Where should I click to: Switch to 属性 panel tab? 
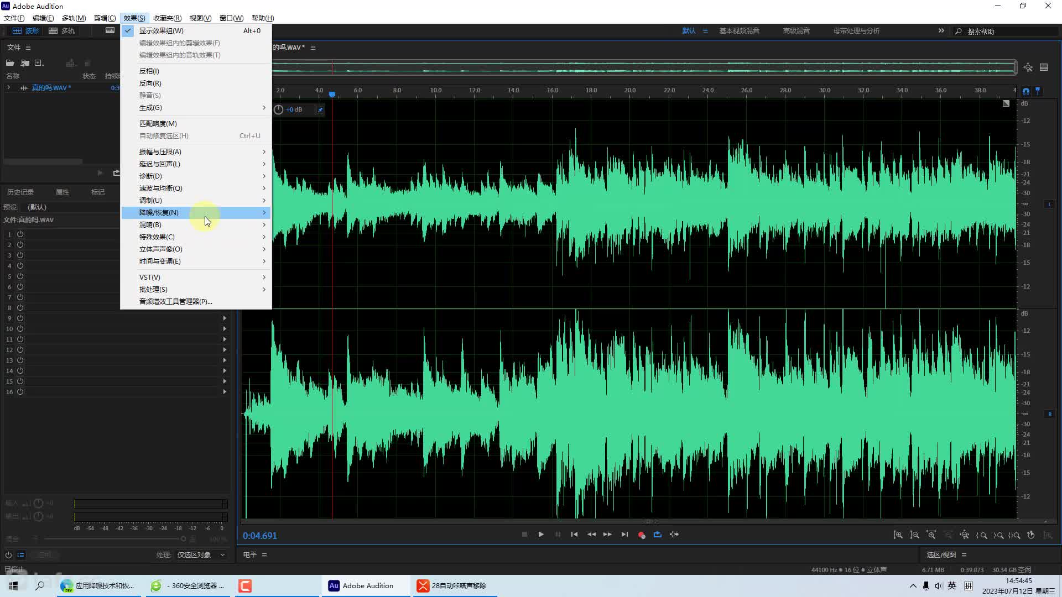[x=63, y=192]
